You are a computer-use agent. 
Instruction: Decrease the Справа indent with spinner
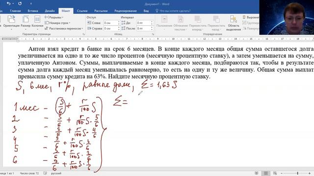(x=119, y=30)
